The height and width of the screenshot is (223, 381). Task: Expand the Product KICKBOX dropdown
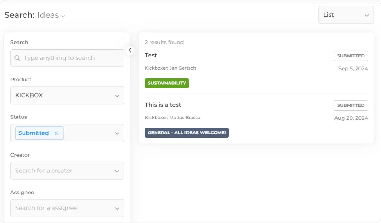[x=67, y=95]
